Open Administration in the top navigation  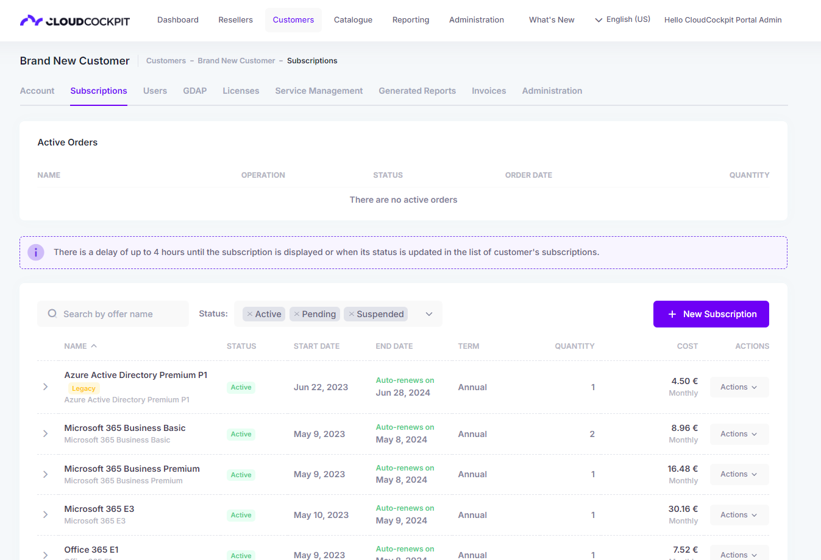(477, 20)
